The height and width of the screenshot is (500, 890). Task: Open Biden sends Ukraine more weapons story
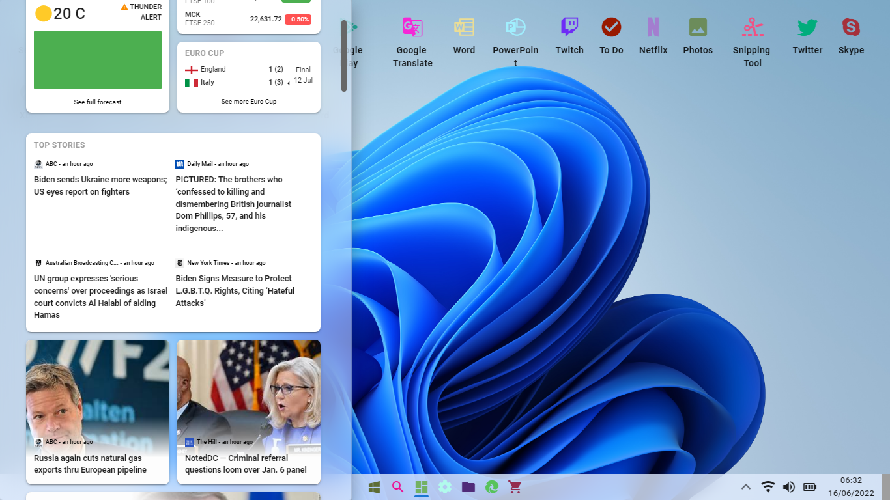(x=101, y=186)
